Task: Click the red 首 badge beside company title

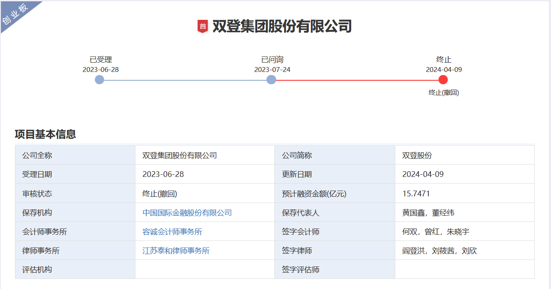Action: point(202,26)
